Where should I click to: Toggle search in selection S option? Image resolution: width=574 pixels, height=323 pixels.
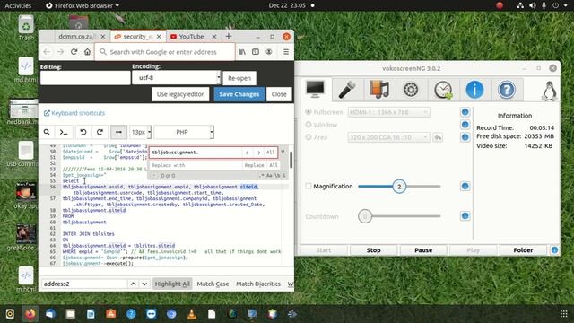(283, 176)
